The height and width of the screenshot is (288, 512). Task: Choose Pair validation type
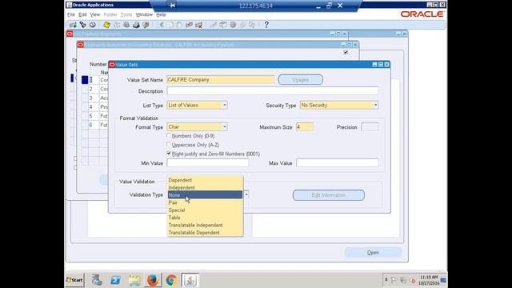tap(205, 202)
